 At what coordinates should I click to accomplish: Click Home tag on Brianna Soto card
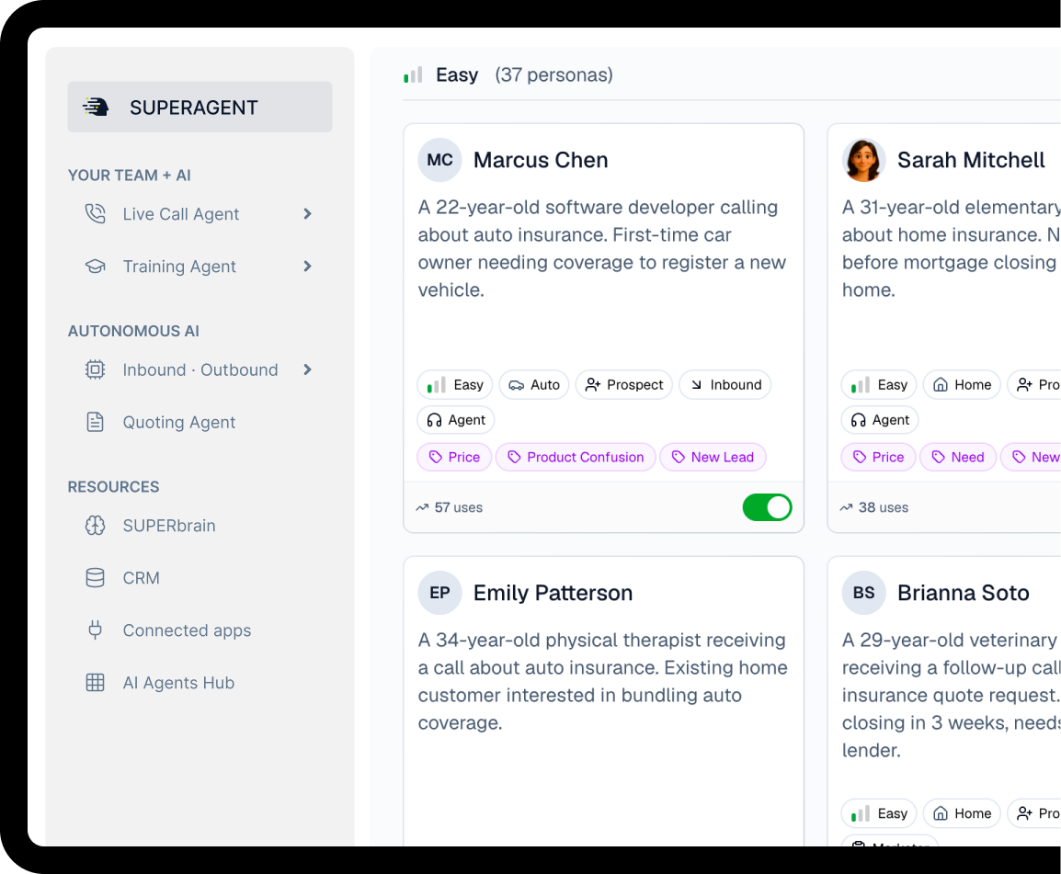pyautogui.click(x=963, y=813)
